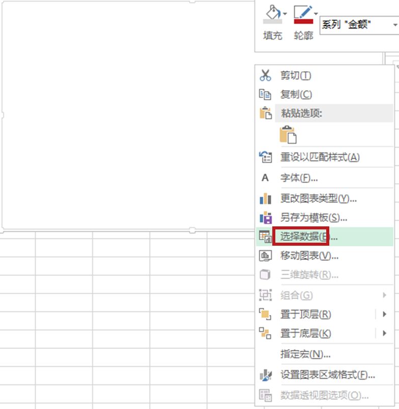Click the 轮廓 label under outline icon

303,36
